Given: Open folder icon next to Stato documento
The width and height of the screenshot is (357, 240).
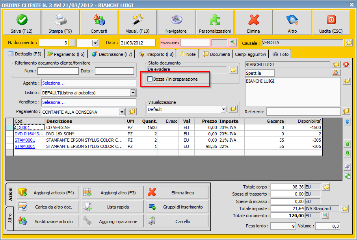Looking at the screenshot, I should 233,70.
